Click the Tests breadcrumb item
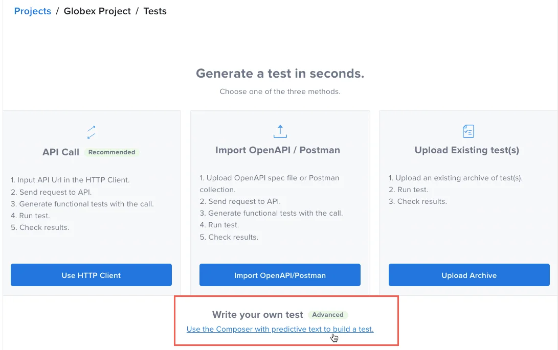This screenshot has width=558, height=350. (155, 11)
